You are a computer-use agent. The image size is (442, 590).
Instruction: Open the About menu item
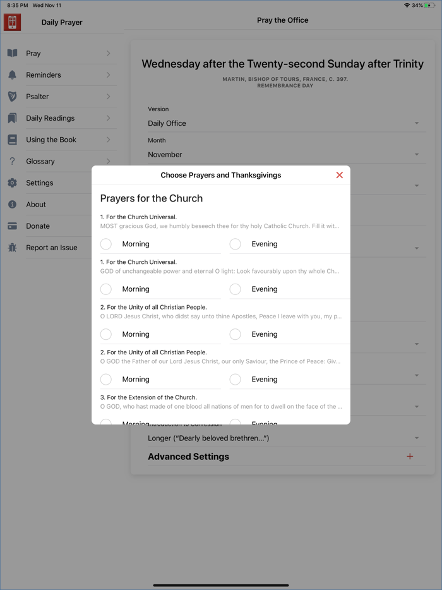(46, 204)
